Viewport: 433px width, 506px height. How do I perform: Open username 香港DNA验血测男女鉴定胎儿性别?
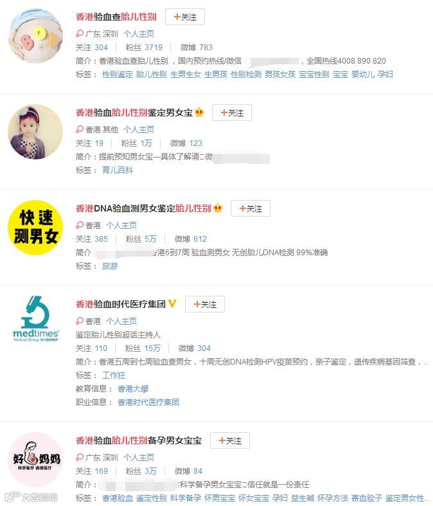coord(143,208)
